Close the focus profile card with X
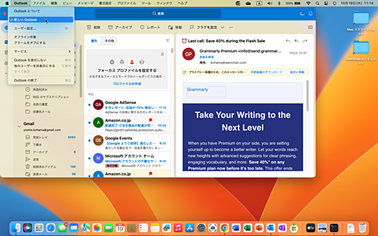The height and width of the screenshot is (236, 378). [163, 54]
